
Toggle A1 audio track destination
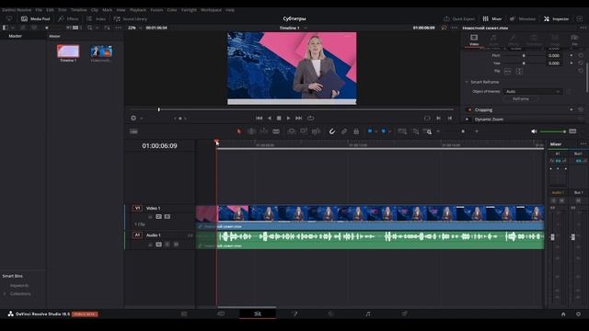pyautogui.click(x=137, y=235)
